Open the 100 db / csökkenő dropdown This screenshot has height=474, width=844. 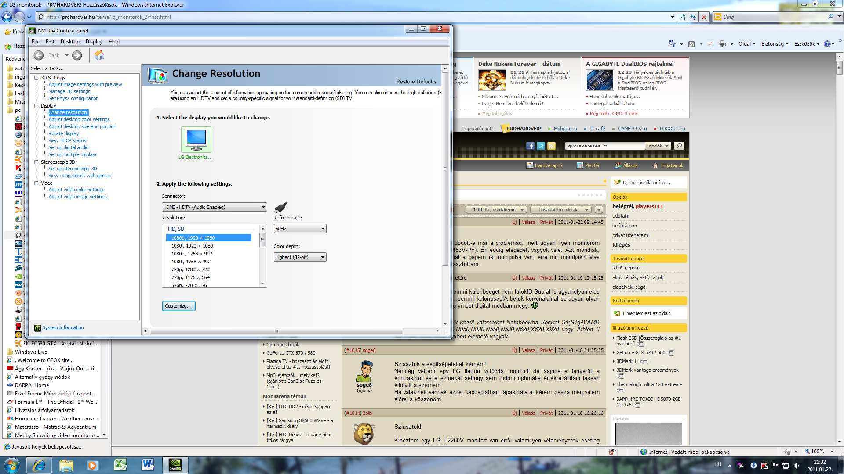click(x=496, y=210)
